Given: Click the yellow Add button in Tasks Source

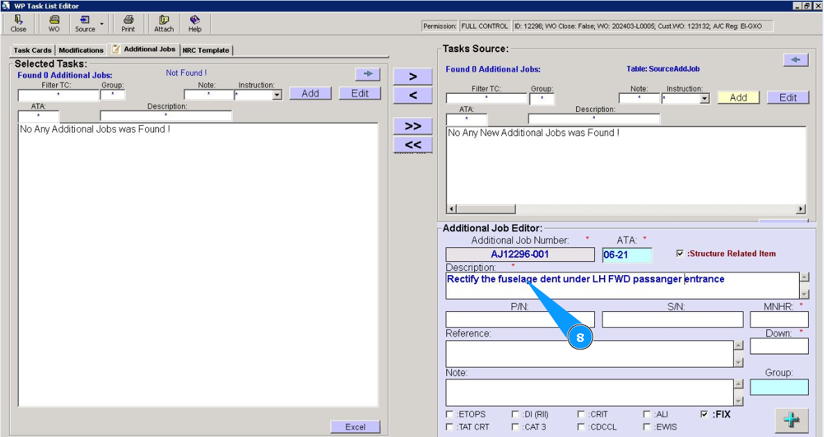Looking at the screenshot, I should [739, 97].
